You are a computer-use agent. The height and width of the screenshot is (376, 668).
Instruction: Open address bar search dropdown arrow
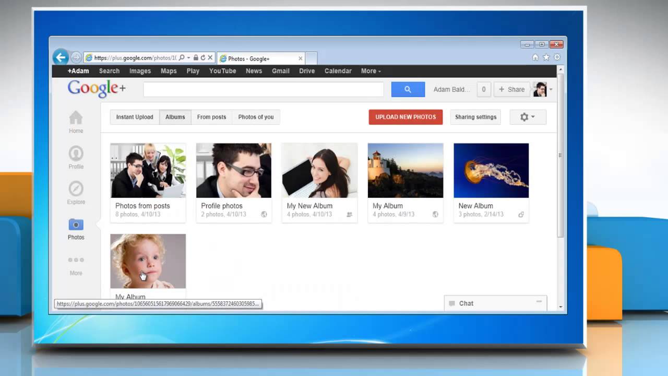(x=188, y=58)
